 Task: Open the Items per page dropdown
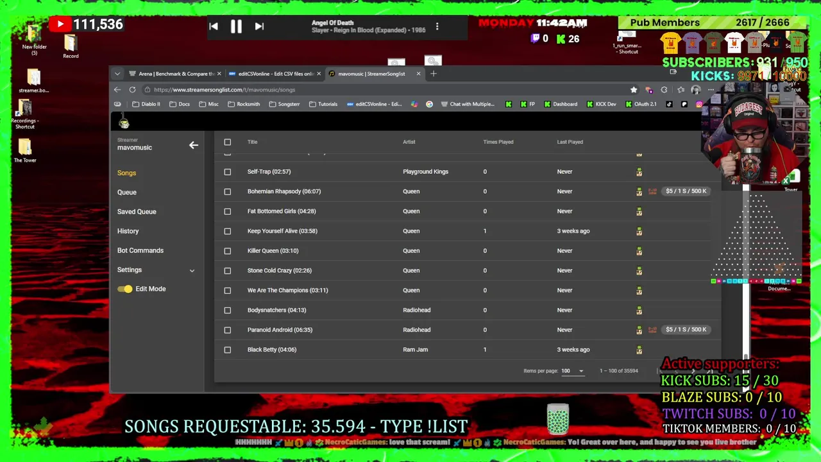point(572,371)
